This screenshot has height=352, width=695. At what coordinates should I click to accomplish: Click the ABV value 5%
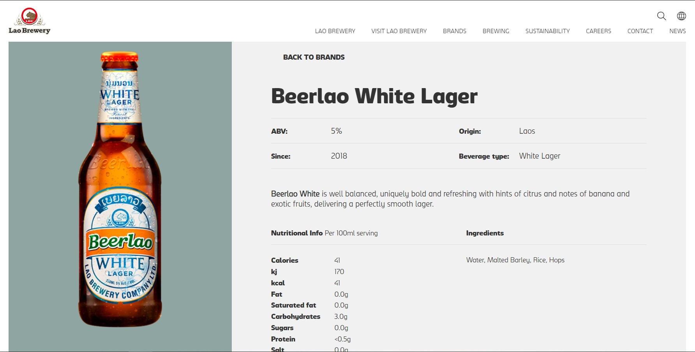click(x=337, y=131)
